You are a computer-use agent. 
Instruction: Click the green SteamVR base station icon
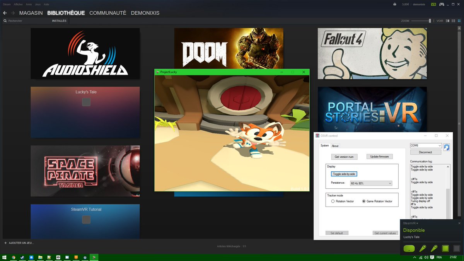(x=445, y=248)
